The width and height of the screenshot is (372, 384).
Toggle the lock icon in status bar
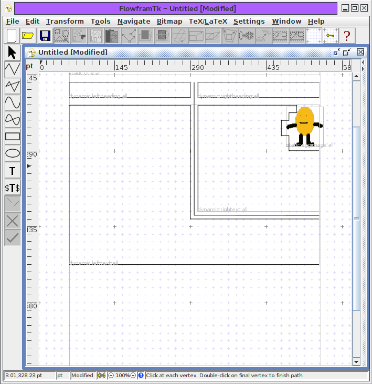coord(101,376)
